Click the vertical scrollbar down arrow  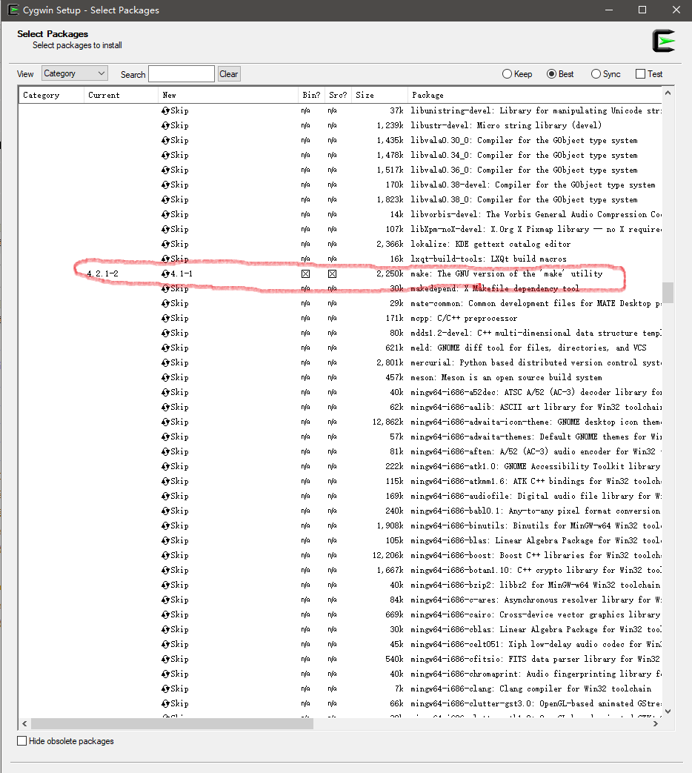[668, 711]
